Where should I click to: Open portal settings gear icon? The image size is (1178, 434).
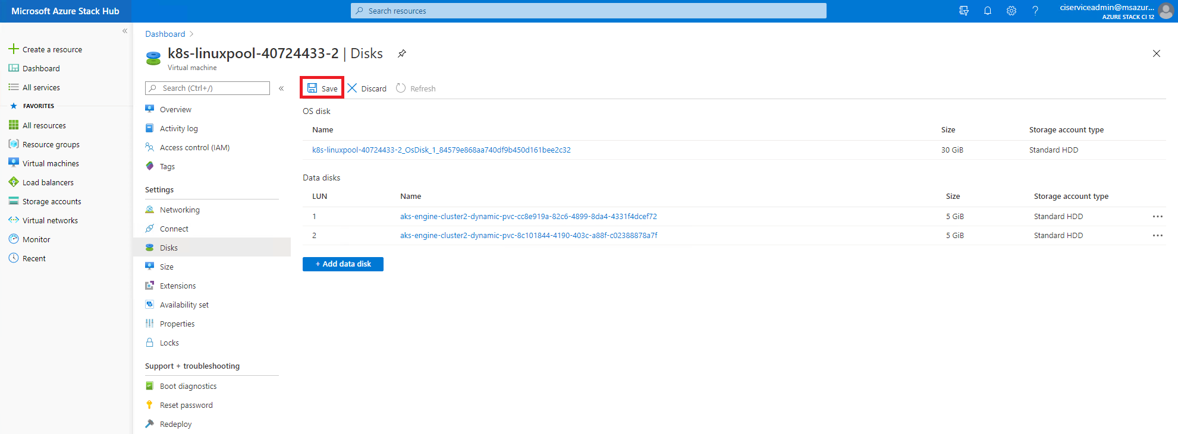pyautogui.click(x=1011, y=11)
